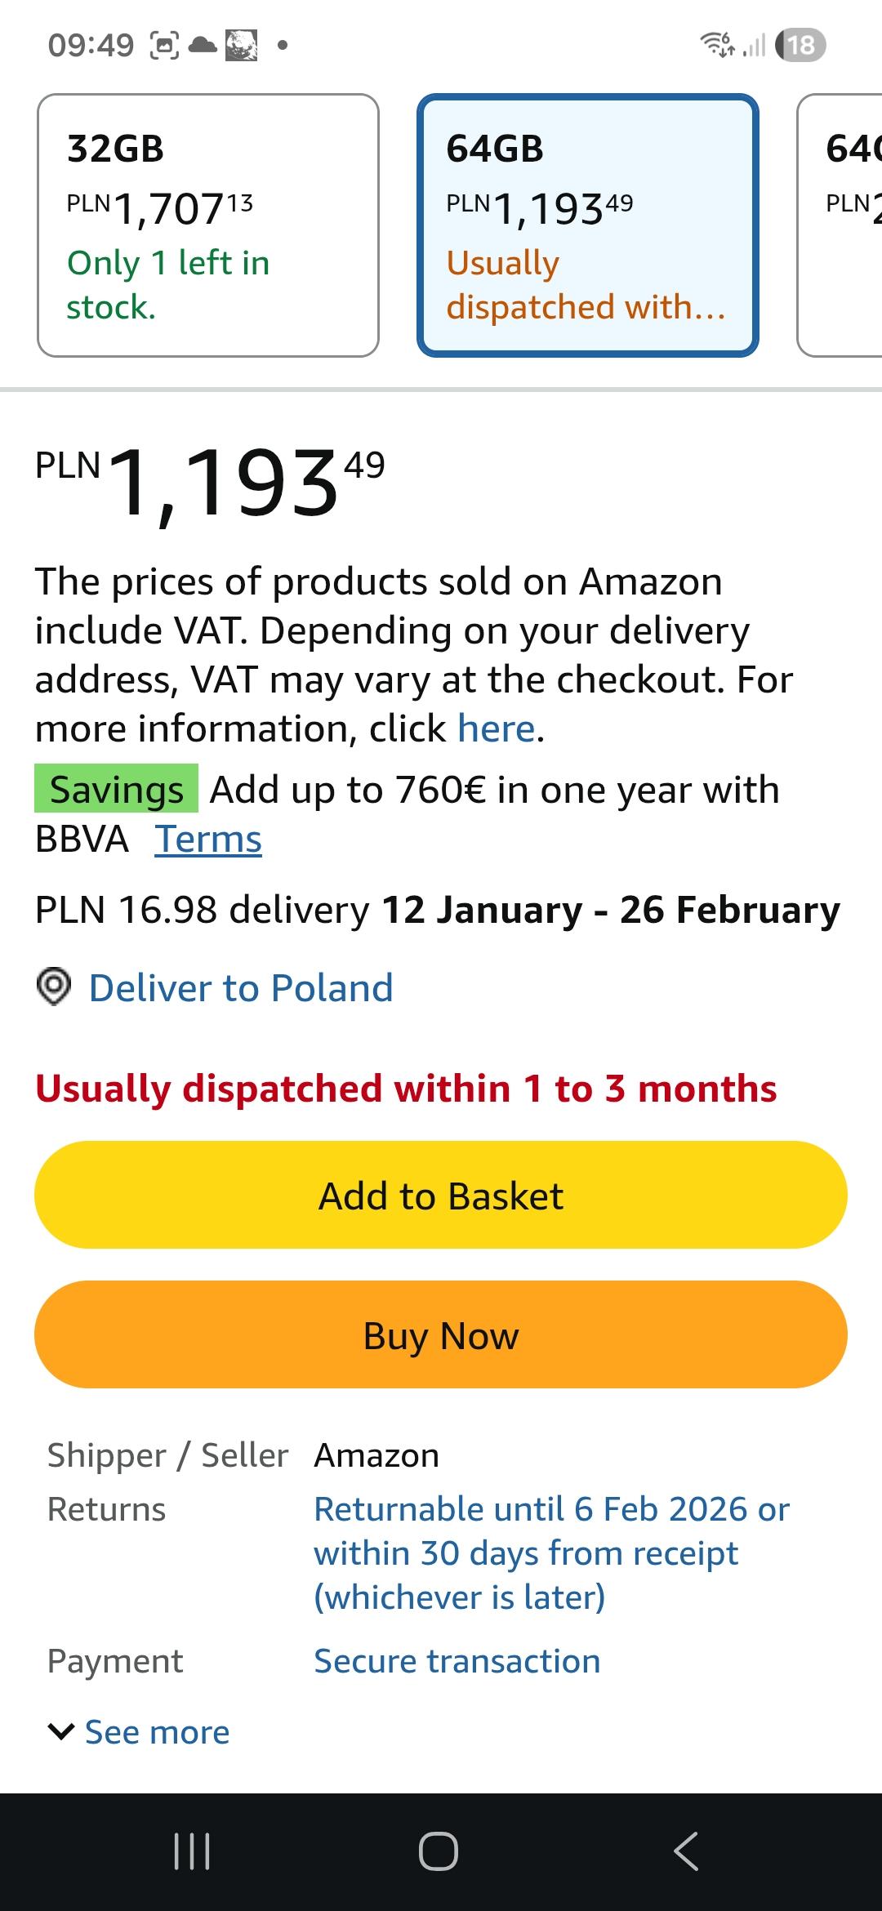This screenshot has width=882, height=1911.
Task: Tap the battery level indicator
Action: pyautogui.click(x=801, y=45)
